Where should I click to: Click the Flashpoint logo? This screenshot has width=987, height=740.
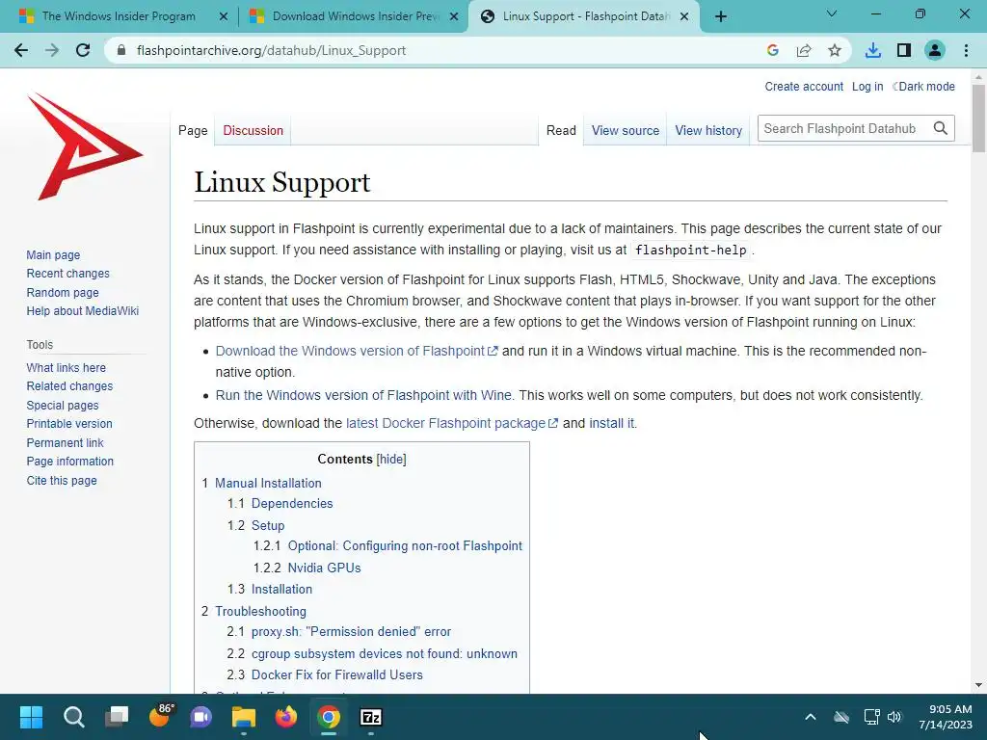tap(85, 146)
